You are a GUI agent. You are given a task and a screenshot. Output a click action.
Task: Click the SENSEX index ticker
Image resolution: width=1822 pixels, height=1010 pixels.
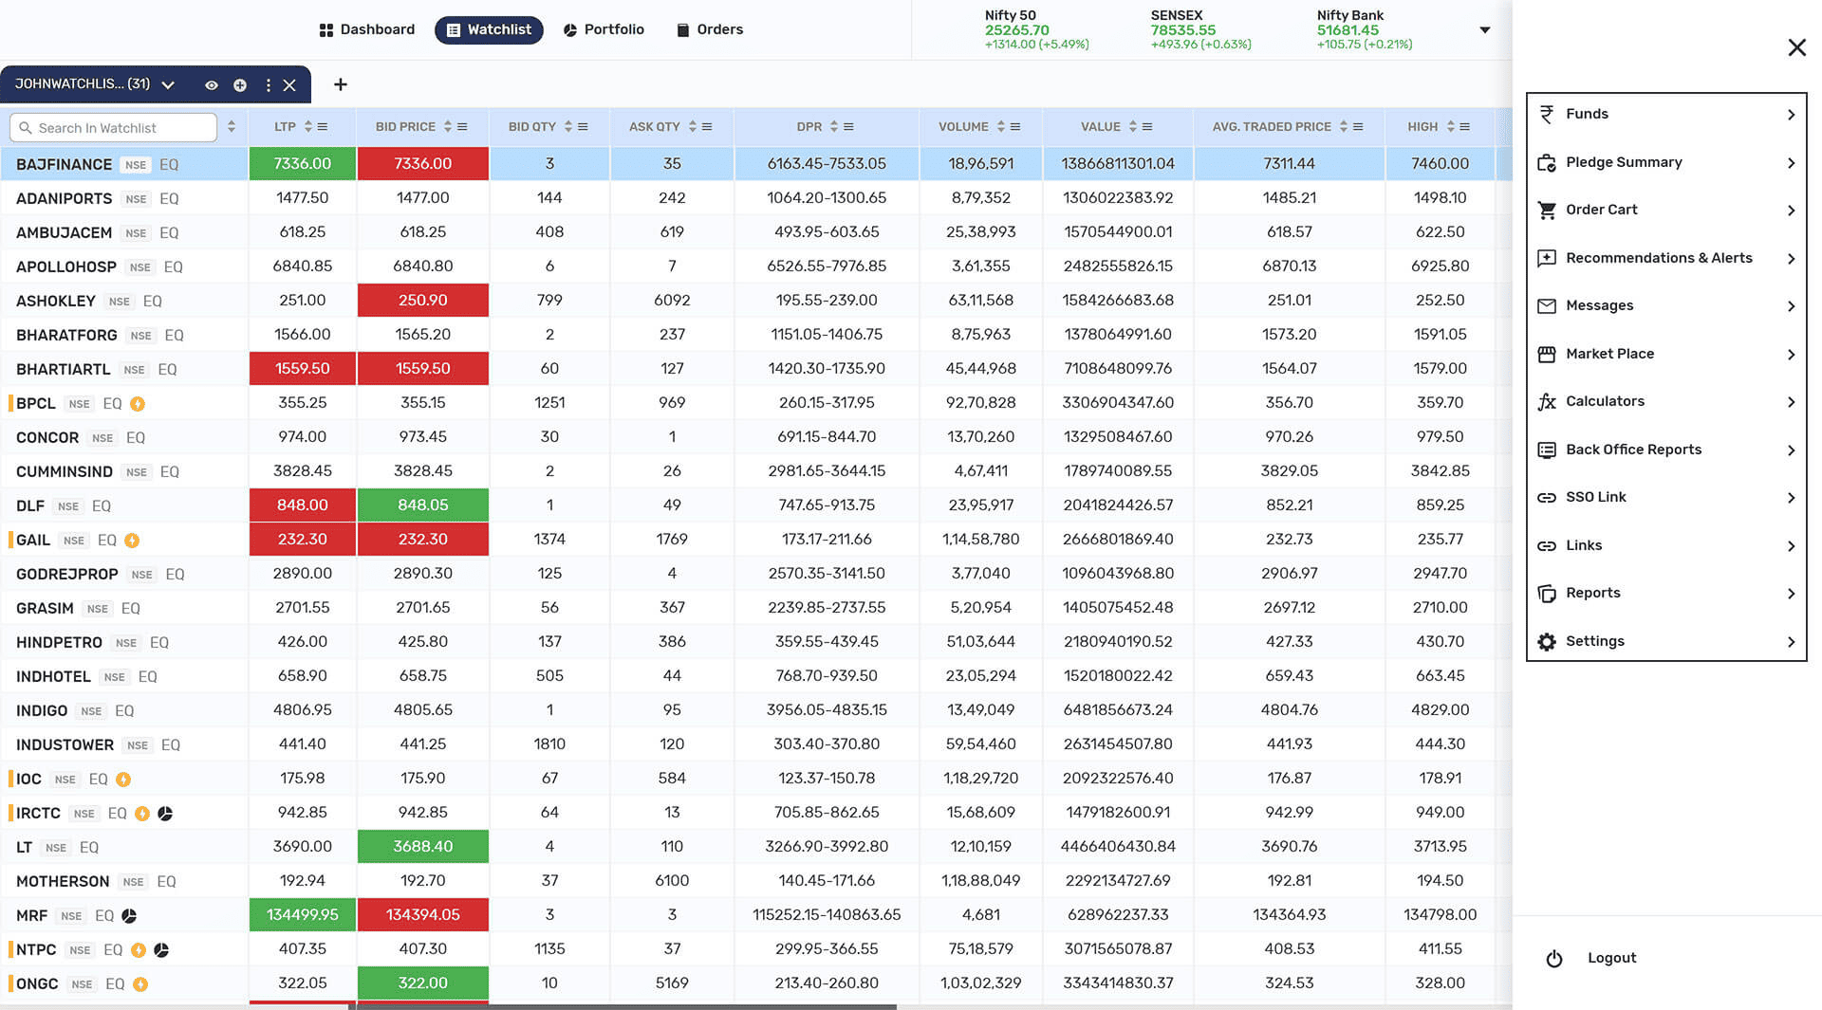(1200, 30)
